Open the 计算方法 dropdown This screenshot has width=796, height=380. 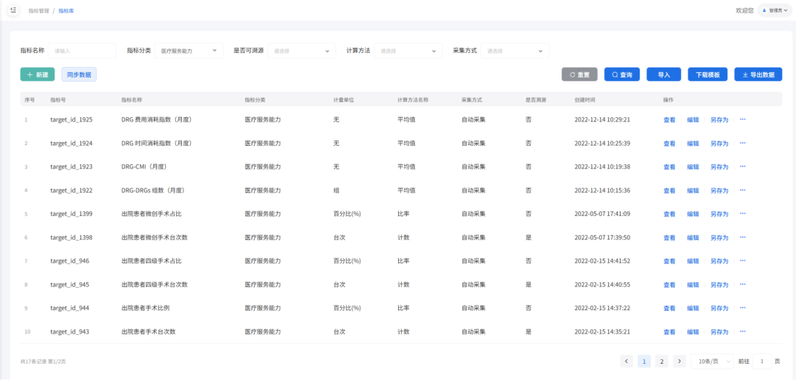[408, 51]
